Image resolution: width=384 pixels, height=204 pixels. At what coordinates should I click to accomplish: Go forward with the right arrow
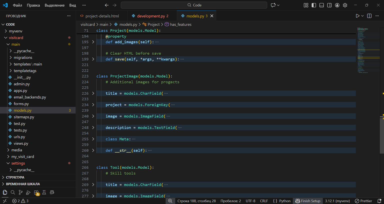click(114, 5)
